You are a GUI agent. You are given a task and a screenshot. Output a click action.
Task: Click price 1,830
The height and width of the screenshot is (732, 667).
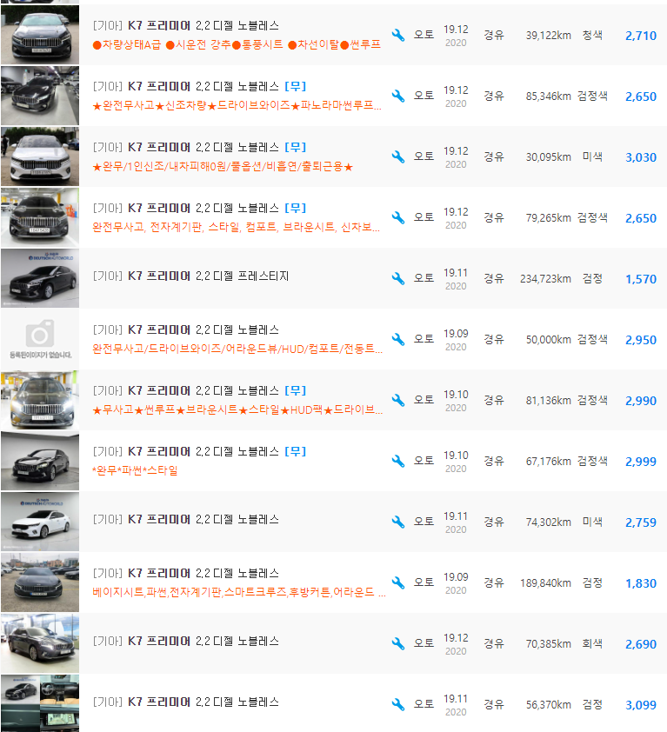click(641, 583)
